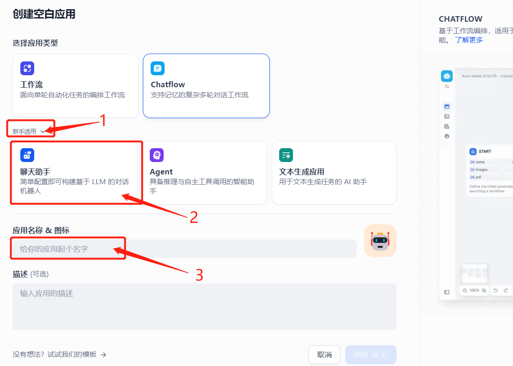Click the blue Chatflow chat bubble icon
The image size is (513, 366).
[158, 68]
